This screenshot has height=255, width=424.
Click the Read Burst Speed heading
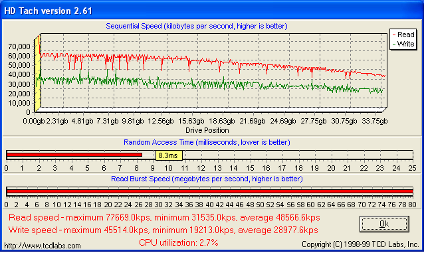(x=207, y=179)
